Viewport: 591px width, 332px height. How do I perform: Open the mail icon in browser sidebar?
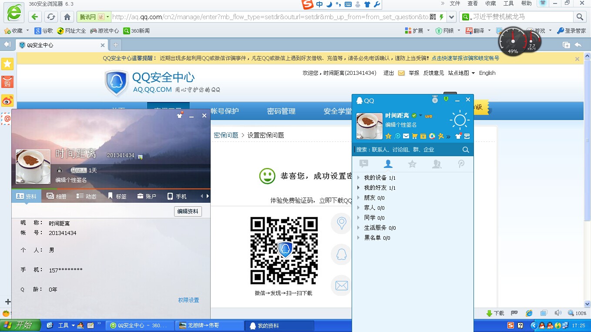tap(7, 118)
